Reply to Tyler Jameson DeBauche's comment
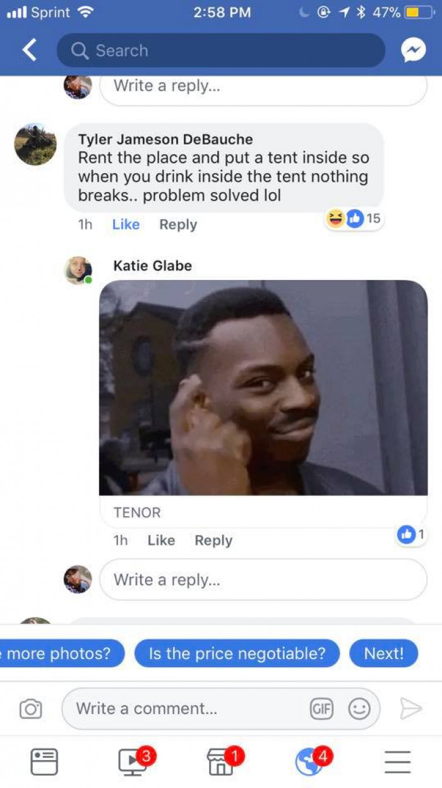Viewport: 442px width, 788px height. pos(178,224)
